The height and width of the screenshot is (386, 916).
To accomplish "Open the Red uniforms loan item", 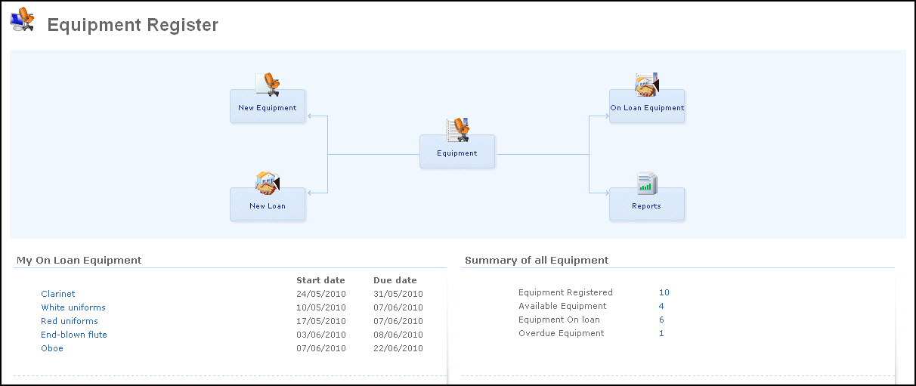I will tap(70, 321).
